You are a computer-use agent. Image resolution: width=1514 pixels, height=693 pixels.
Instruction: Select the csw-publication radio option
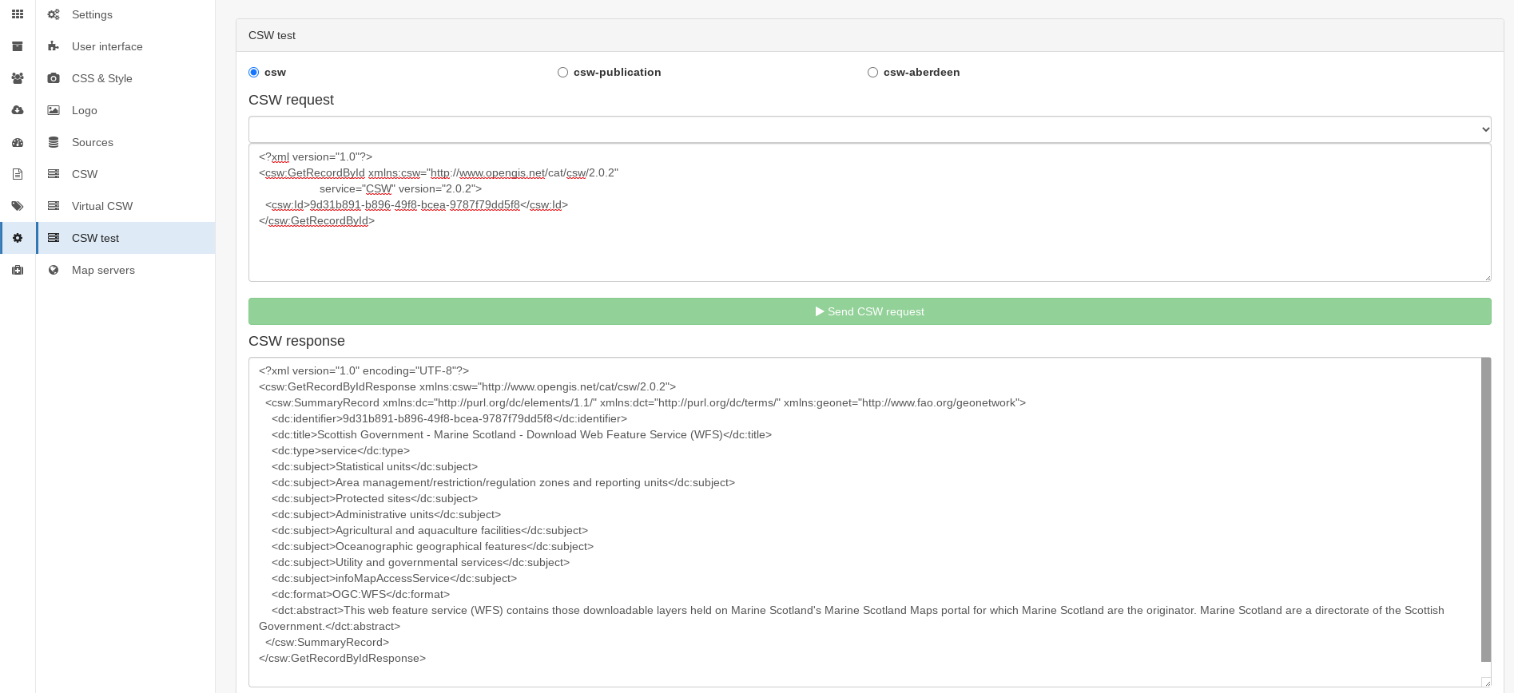[563, 72]
